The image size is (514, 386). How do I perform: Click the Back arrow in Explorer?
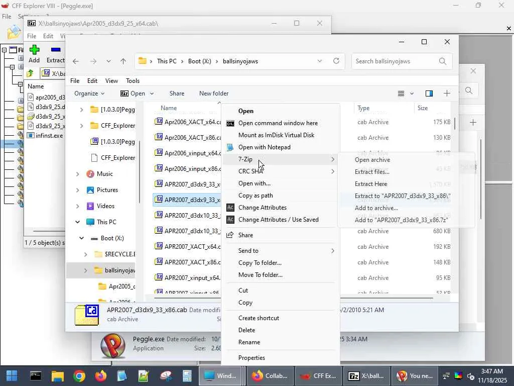[76, 61]
